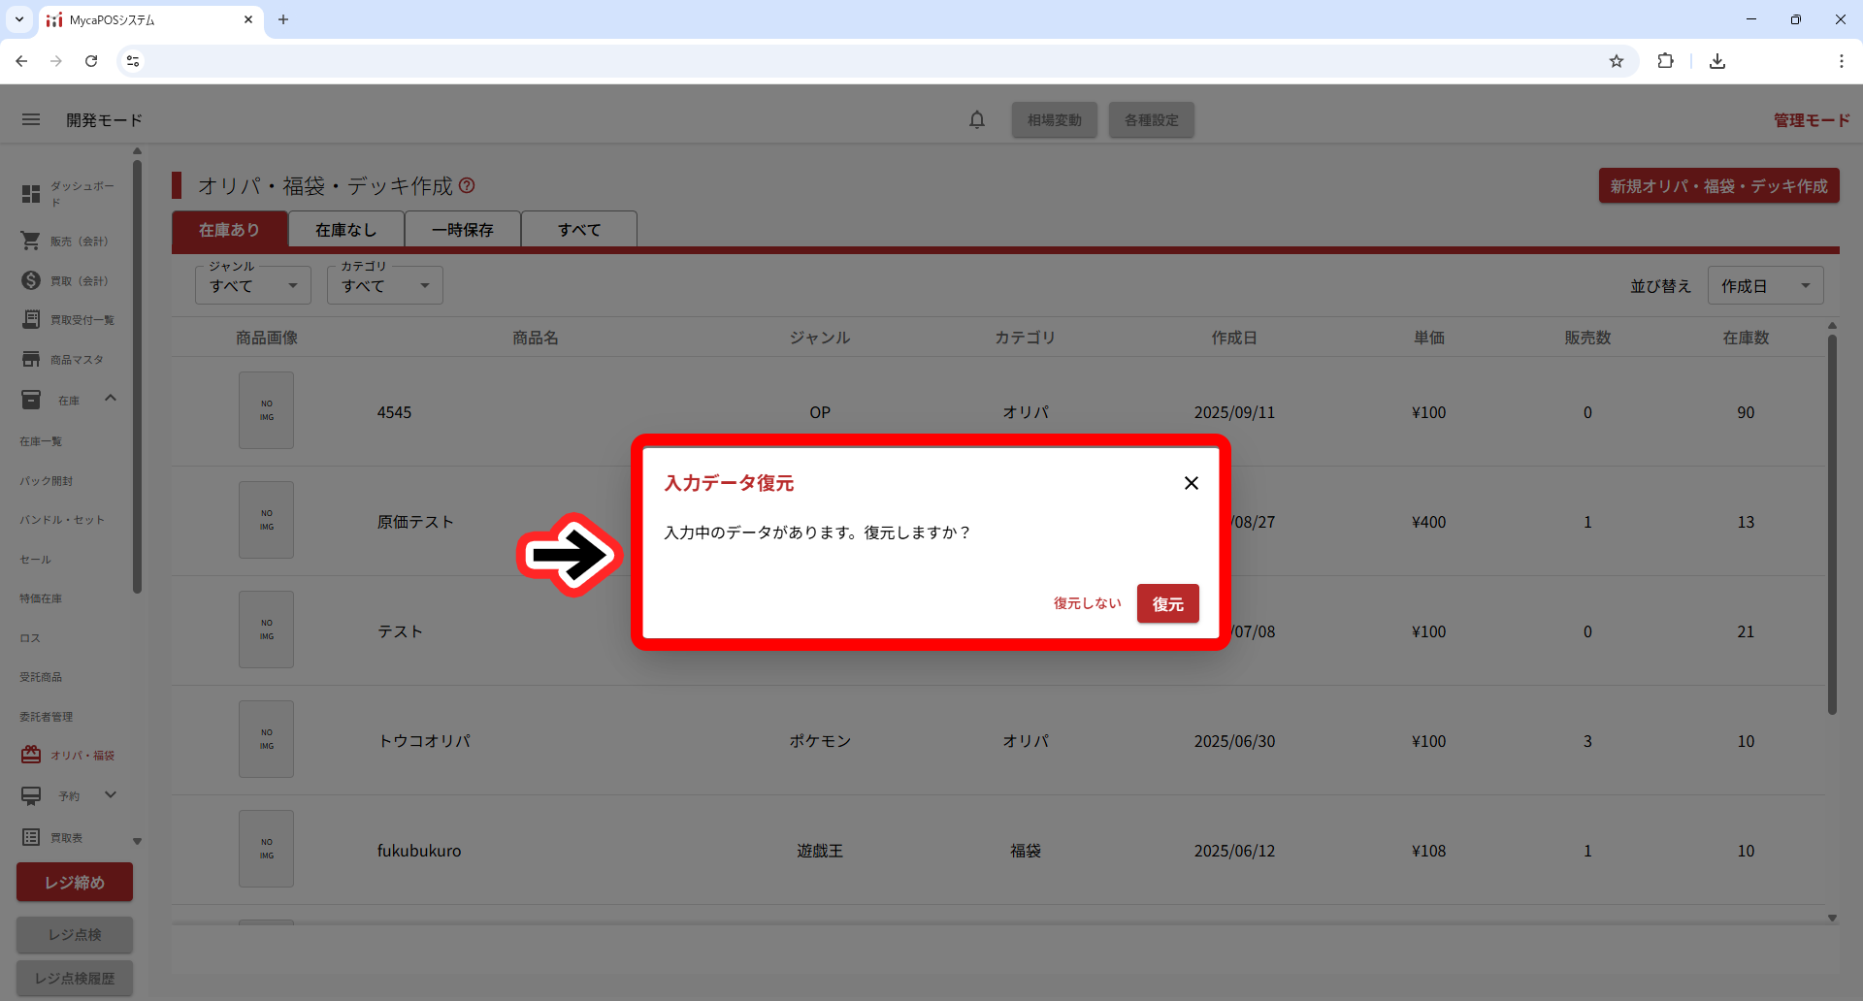Open the help icon beside the page title
Screen dimensions: 1863x1001
[467, 185]
